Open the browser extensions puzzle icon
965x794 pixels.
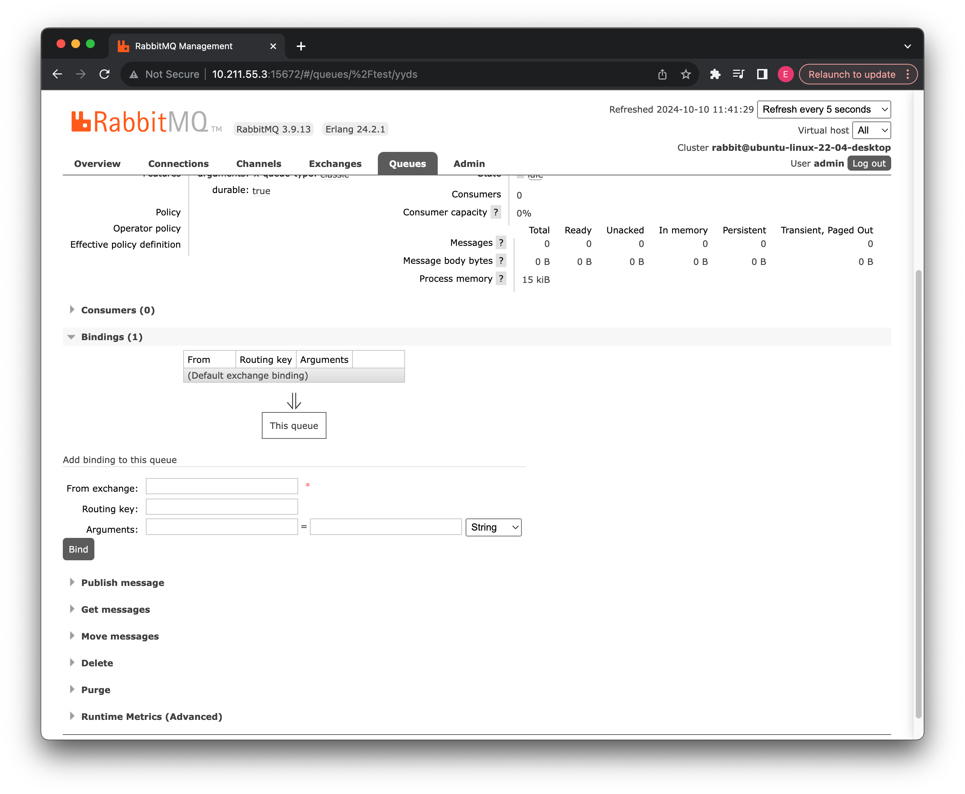click(x=715, y=74)
